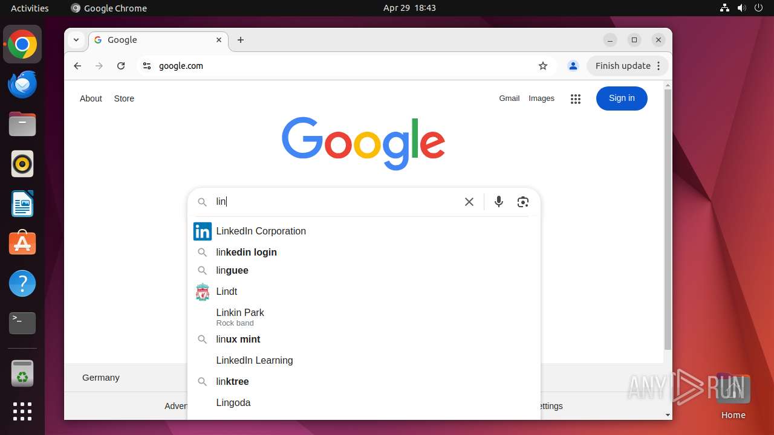Open the Google apps grid
Viewport: 774px width, 435px height.
coord(576,99)
